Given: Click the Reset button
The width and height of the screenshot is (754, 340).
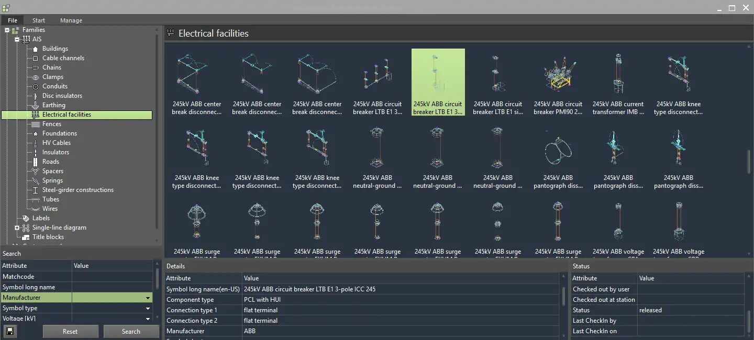Looking at the screenshot, I should (70, 331).
